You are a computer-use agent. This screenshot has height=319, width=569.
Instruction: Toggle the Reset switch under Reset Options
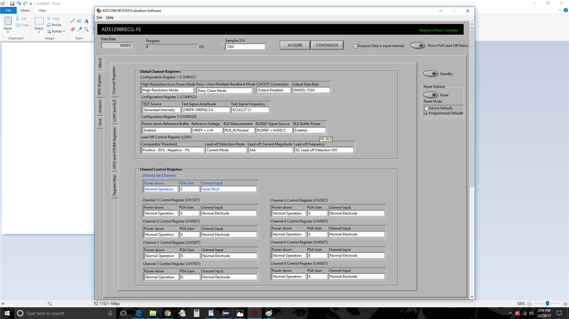[431, 95]
